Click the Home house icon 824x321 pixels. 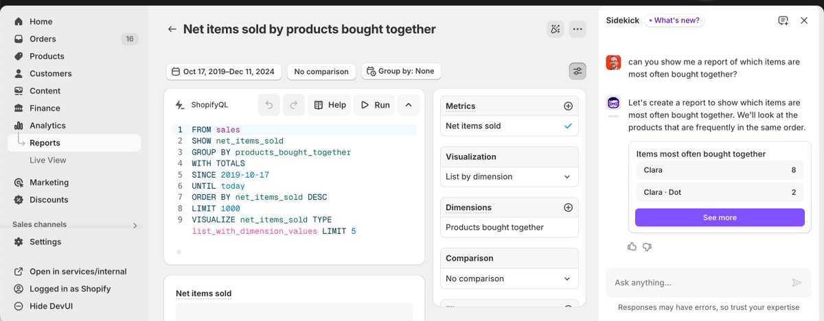point(19,22)
